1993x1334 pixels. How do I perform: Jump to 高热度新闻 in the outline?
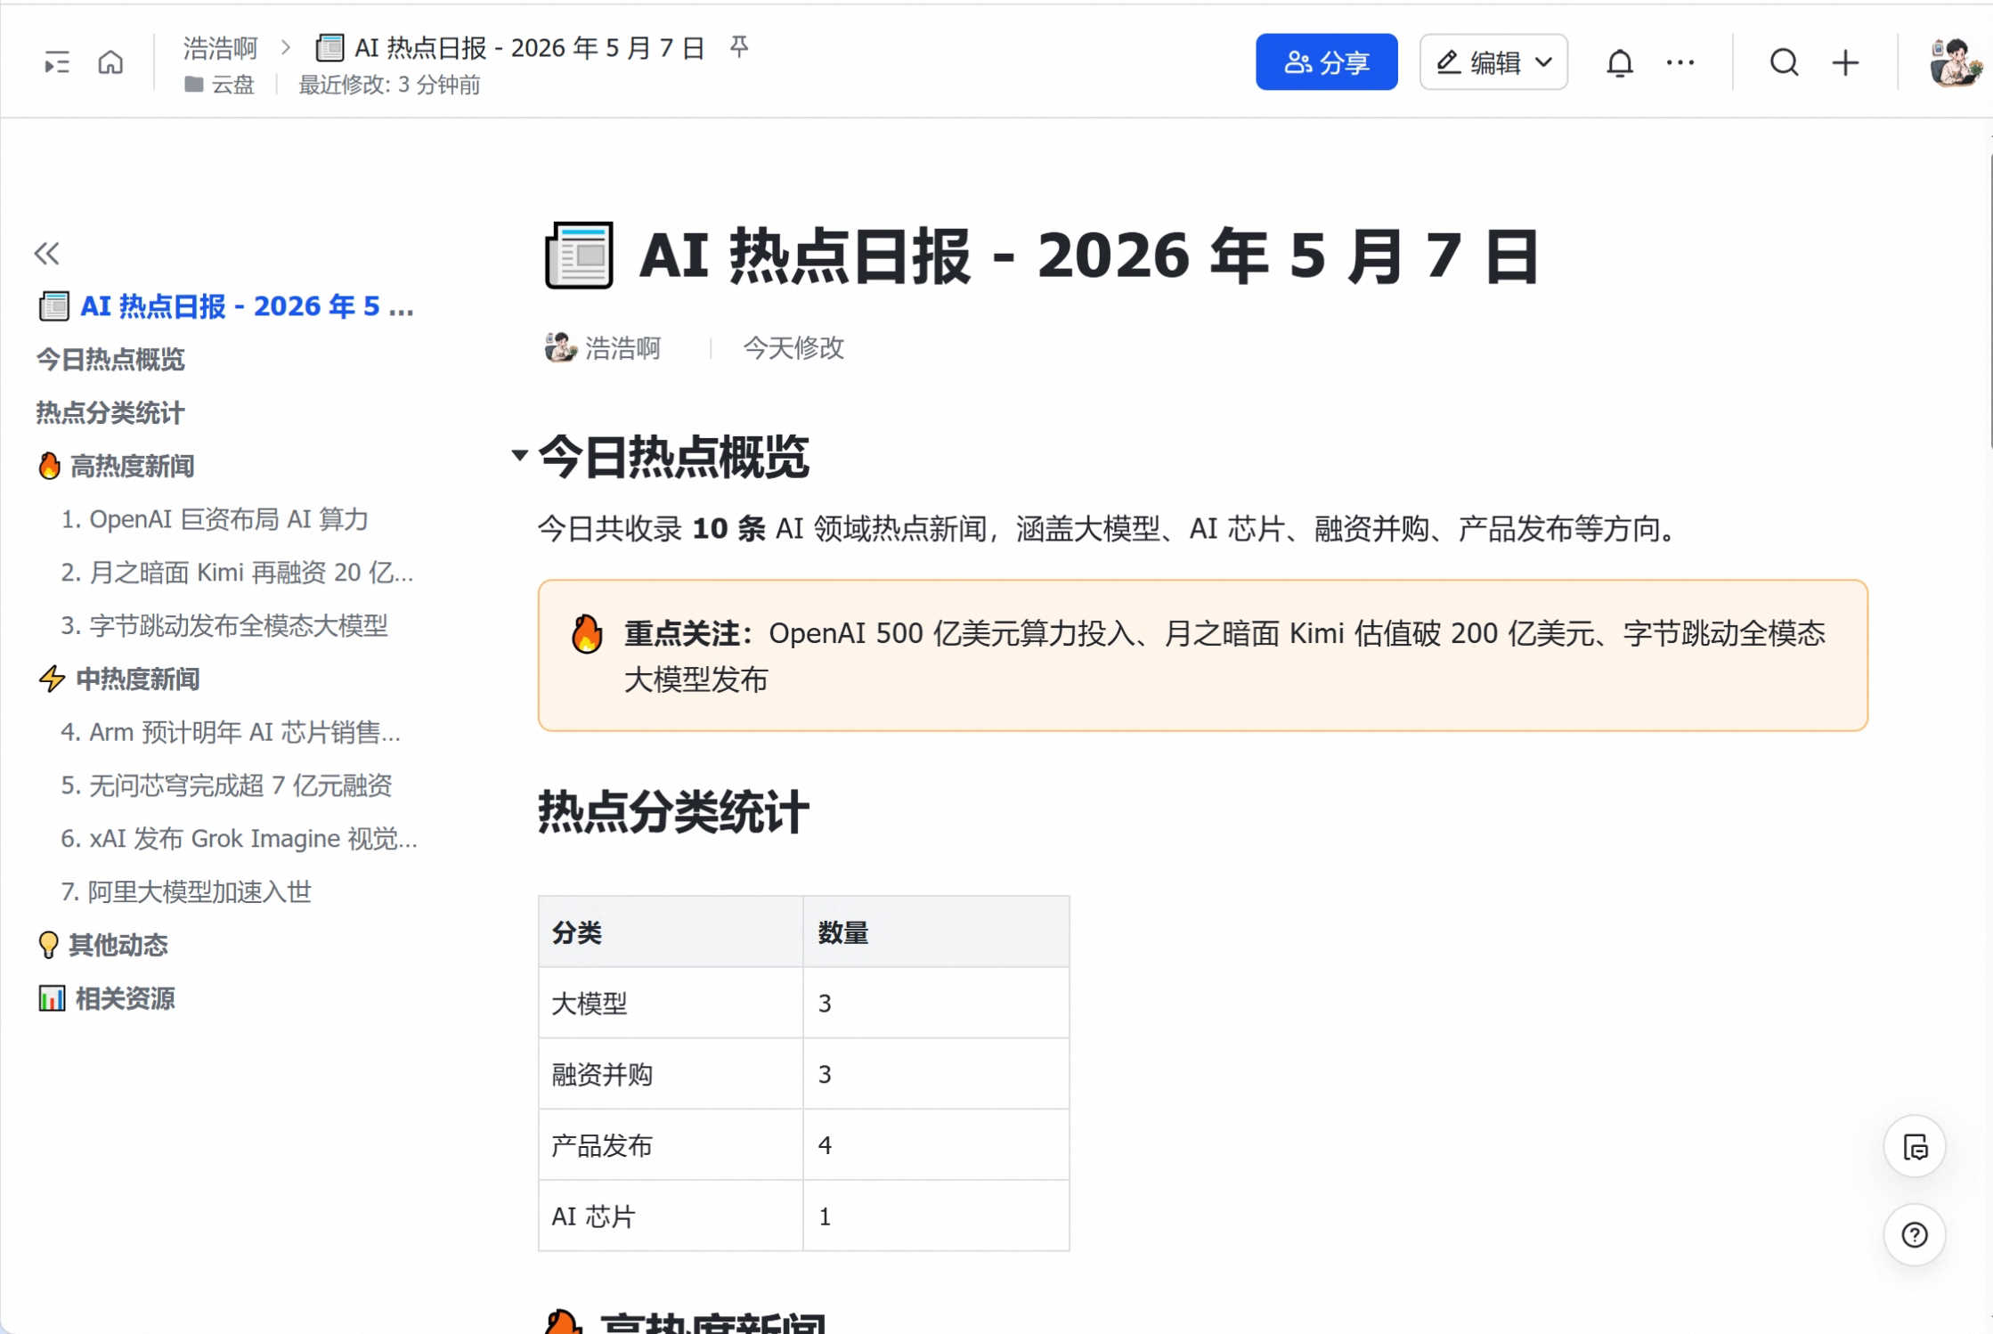pos(116,466)
